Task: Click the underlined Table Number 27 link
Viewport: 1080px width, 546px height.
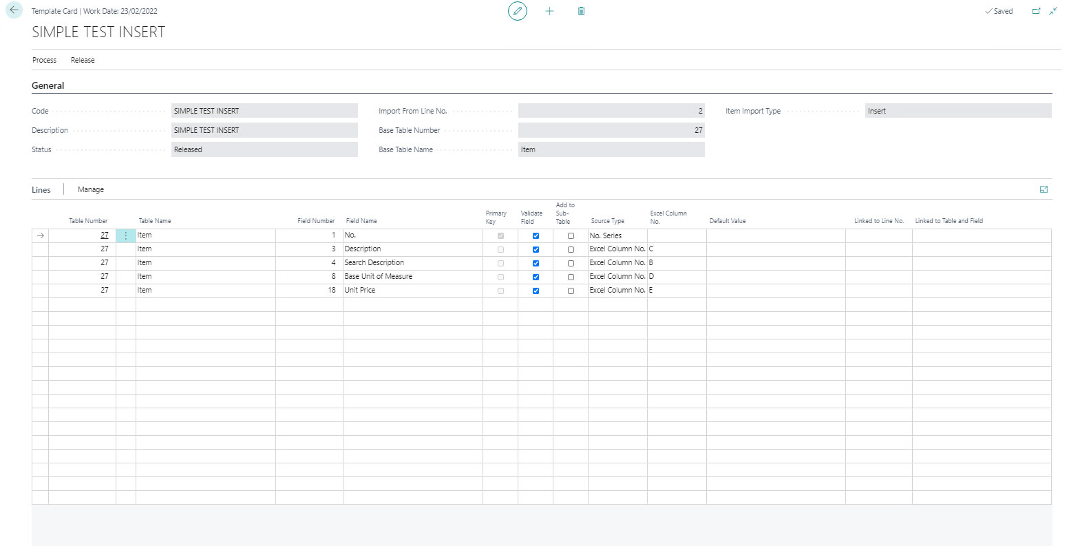Action: [104, 235]
